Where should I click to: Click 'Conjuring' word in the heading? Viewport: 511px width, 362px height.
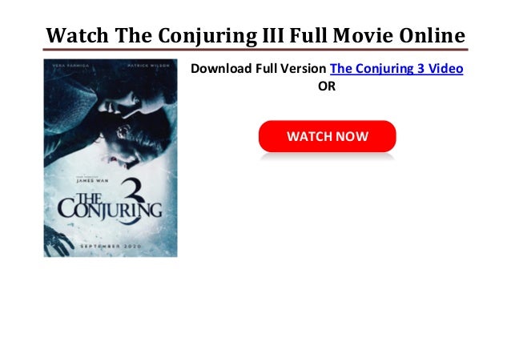207,36
